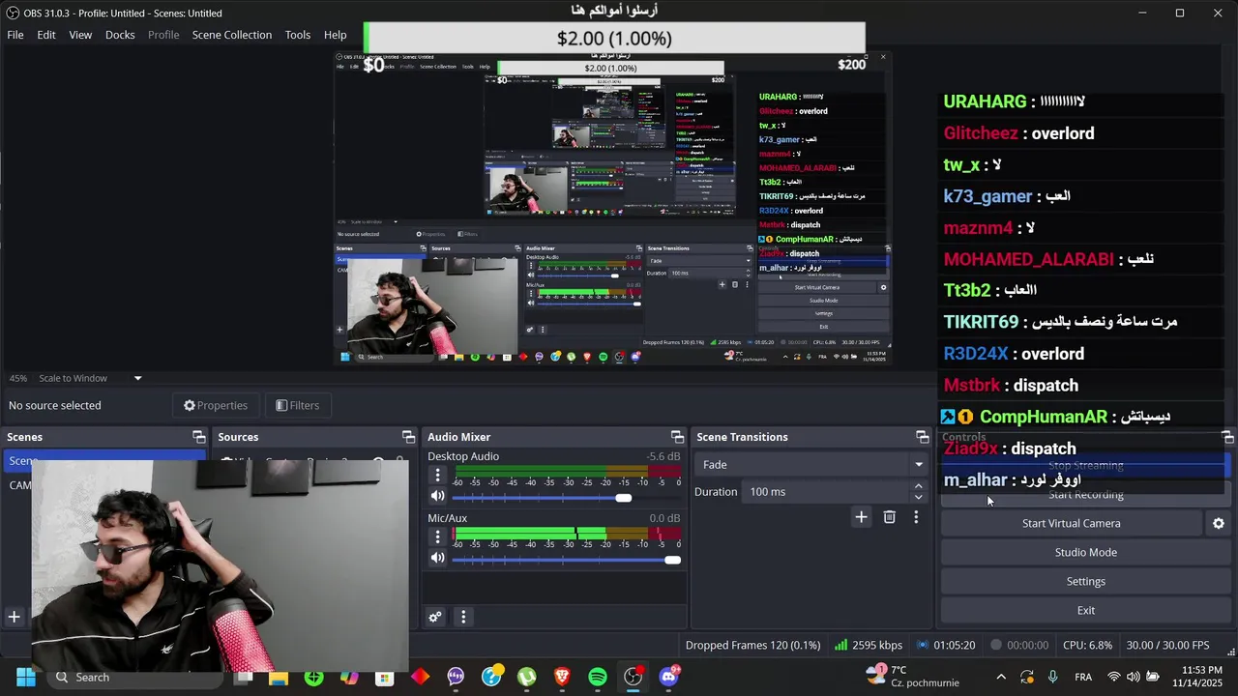The image size is (1238, 696).
Task: Float the Controls dock
Action: (1227, 437)
